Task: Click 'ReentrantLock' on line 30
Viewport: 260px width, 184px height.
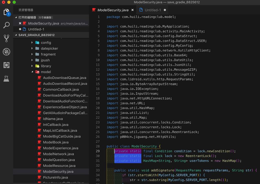Action: click(x=198, y=156)
